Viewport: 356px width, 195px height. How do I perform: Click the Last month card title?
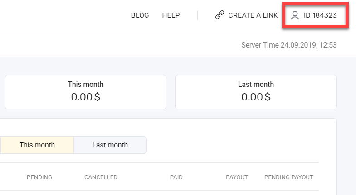coord(256,84)
